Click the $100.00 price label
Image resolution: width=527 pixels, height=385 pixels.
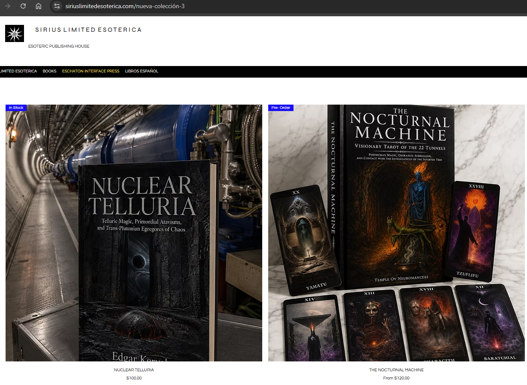(134, 378)
